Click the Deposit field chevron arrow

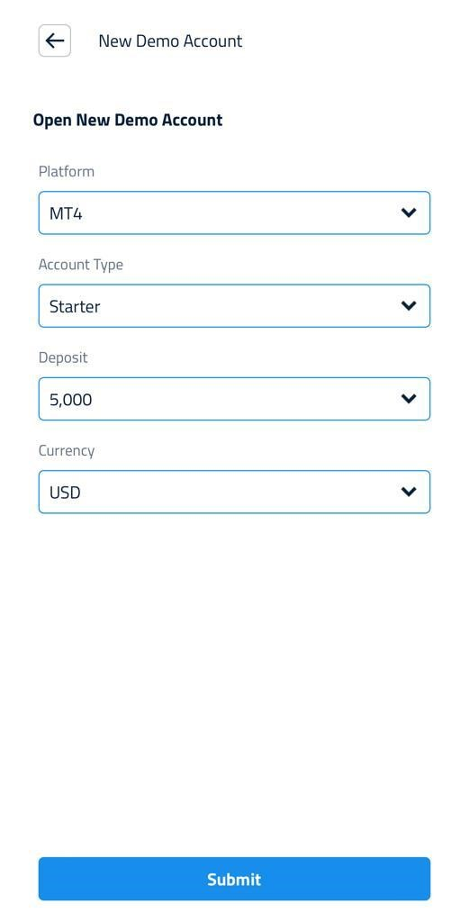(x=409, y=399)
